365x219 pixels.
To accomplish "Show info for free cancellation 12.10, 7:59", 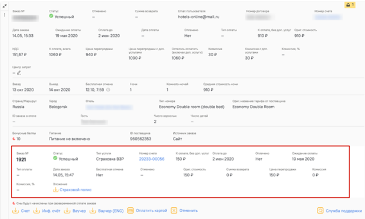I will coord(108,90).
